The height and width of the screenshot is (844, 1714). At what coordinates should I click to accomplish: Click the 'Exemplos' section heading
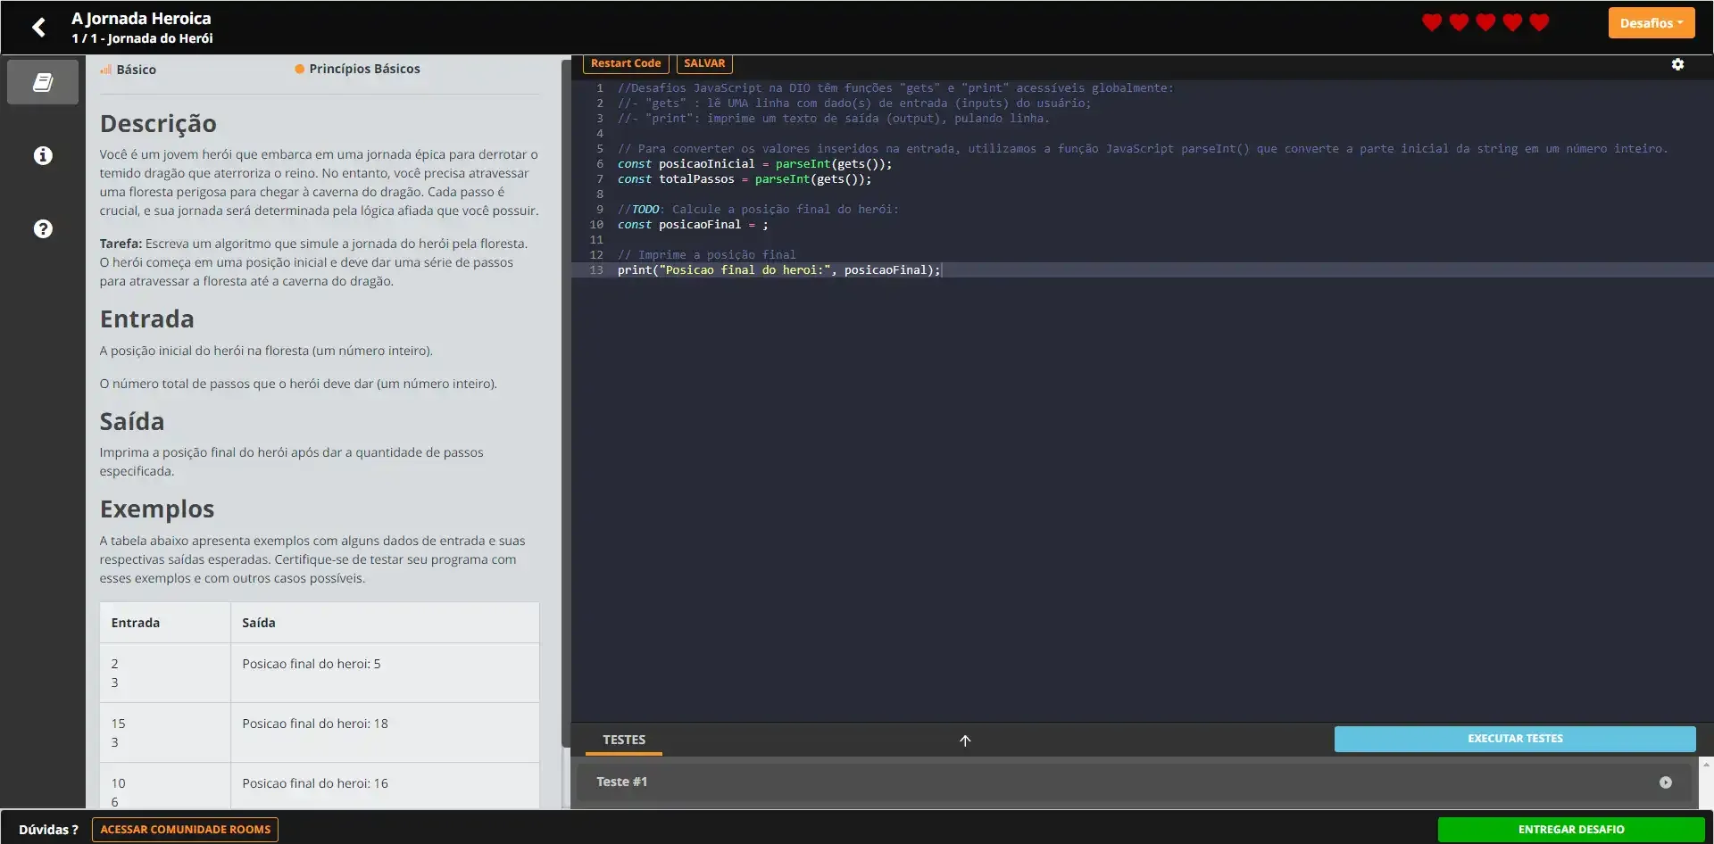click(x=157, y=509)
